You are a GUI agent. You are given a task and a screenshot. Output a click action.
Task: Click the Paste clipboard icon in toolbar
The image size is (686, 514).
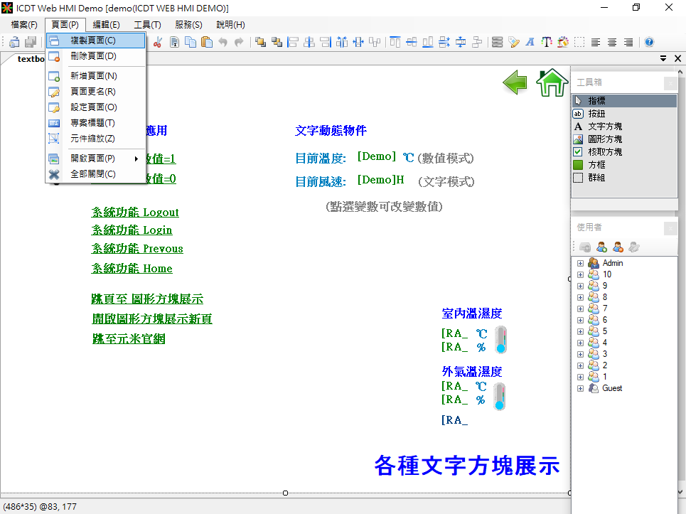pos(207,42)
